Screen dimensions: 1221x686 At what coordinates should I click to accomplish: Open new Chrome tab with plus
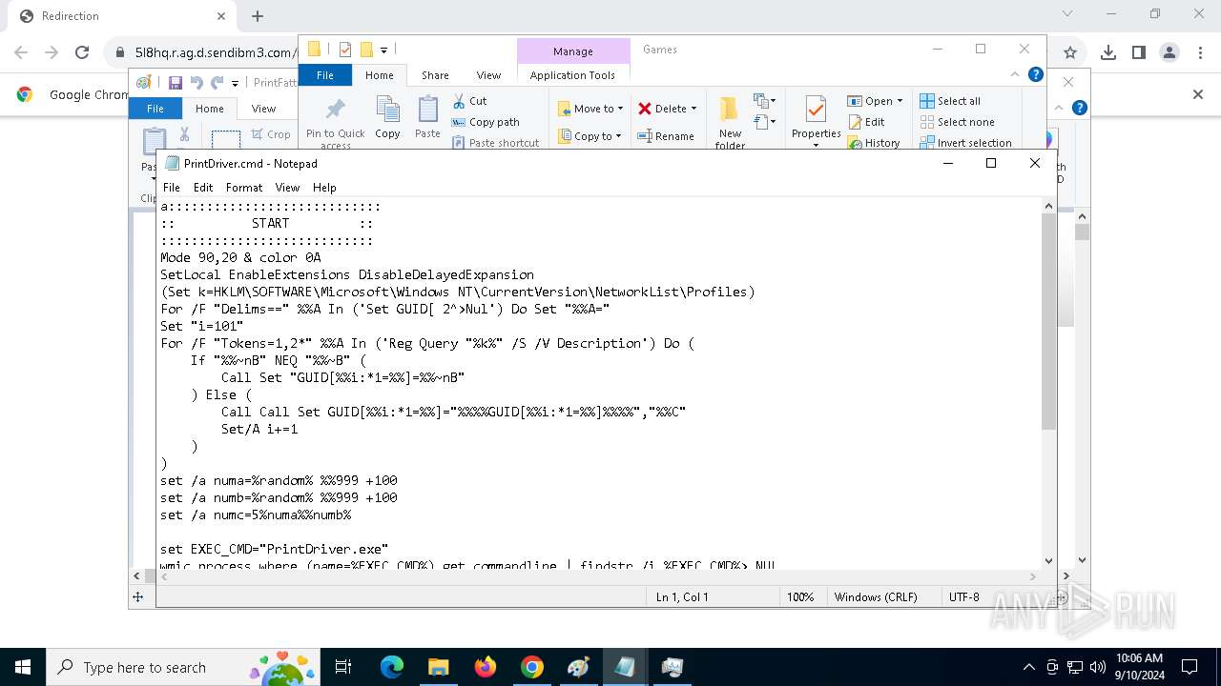coord(258,16)
